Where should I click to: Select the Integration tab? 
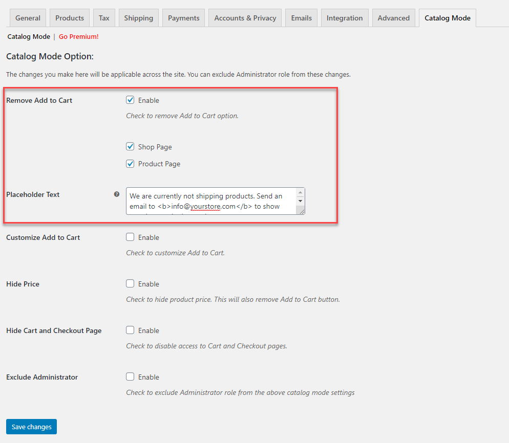[345, 18]
